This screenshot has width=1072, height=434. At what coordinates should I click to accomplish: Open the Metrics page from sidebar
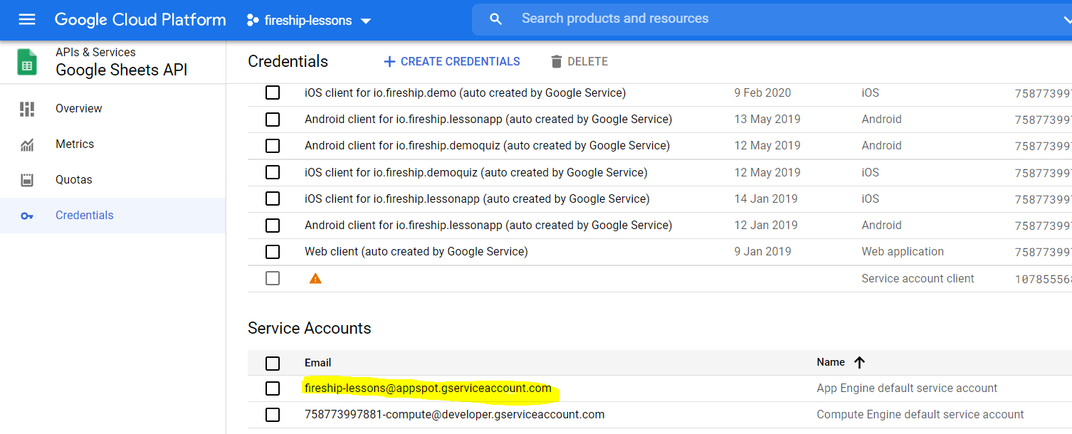click(73, 144)
